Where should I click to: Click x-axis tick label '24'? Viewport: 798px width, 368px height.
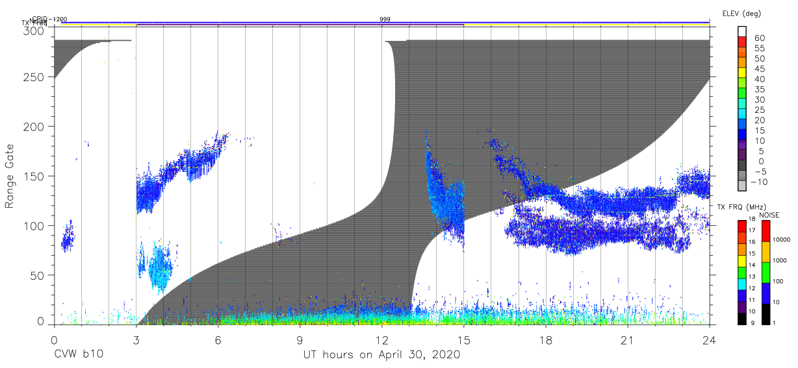(x=710, y=339)
